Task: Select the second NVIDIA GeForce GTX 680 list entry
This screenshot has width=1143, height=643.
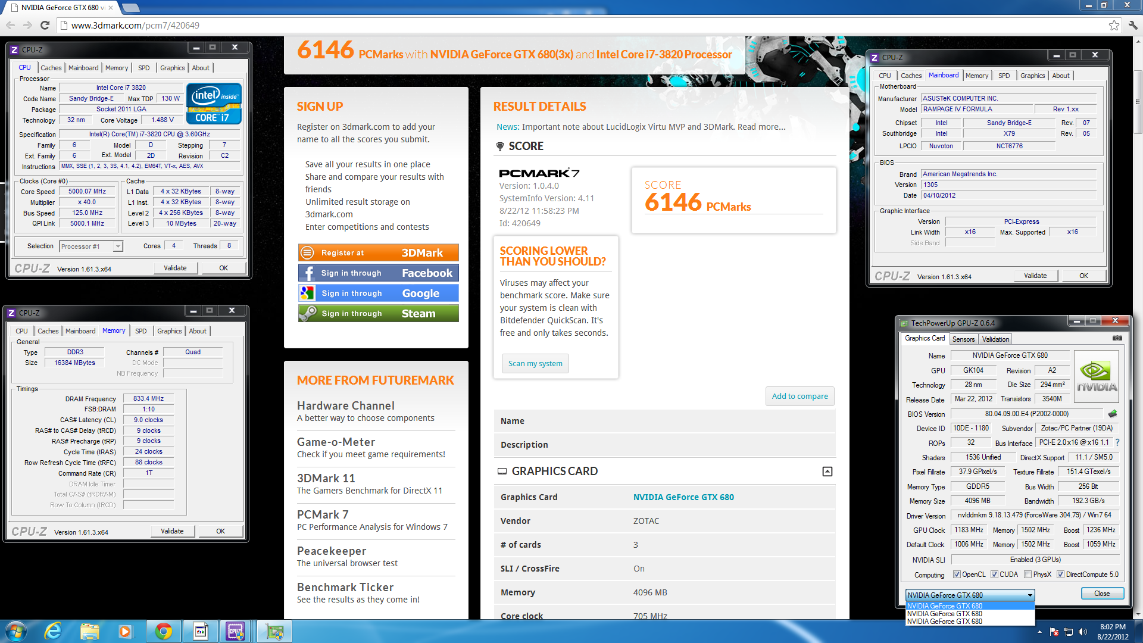Action: click(970, 614)
